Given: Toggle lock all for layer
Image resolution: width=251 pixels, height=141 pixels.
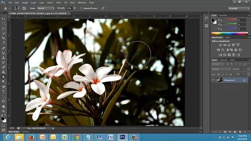Looking at the screenshot, I should 231,74.
